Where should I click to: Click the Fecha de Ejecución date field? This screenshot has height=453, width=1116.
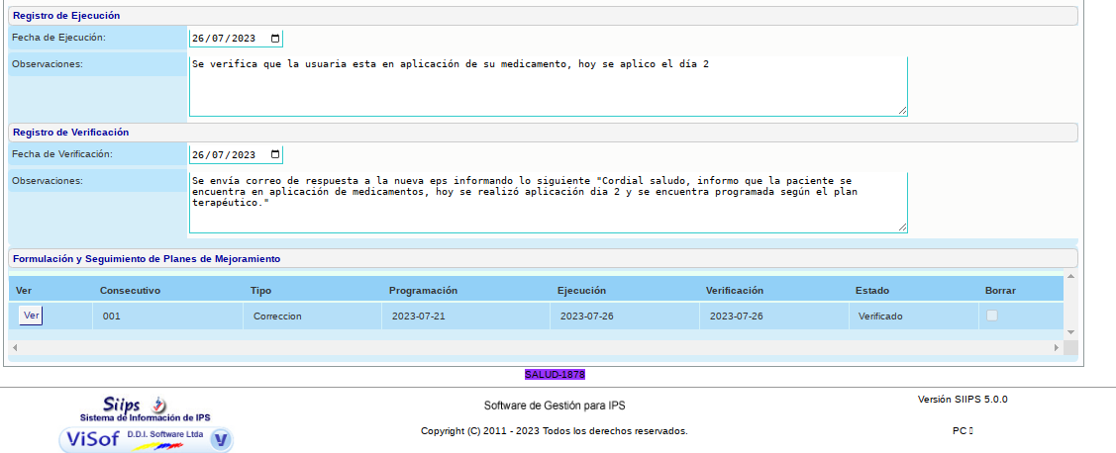tap(226, 39)
